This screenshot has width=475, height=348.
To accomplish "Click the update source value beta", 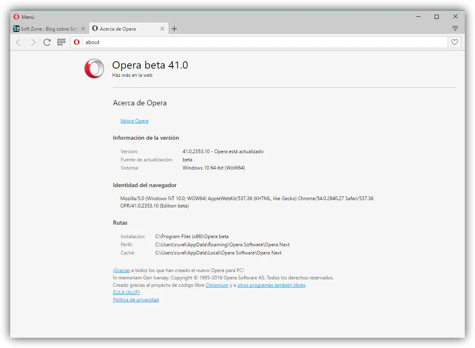I will 187,160.
